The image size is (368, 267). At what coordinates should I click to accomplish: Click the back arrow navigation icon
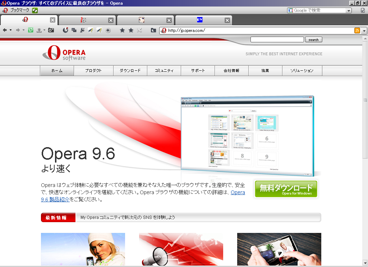[x=5, y=30]
